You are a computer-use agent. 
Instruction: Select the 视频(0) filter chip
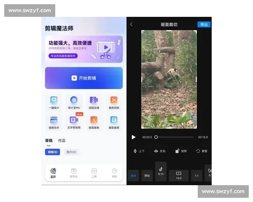point(52,152)
